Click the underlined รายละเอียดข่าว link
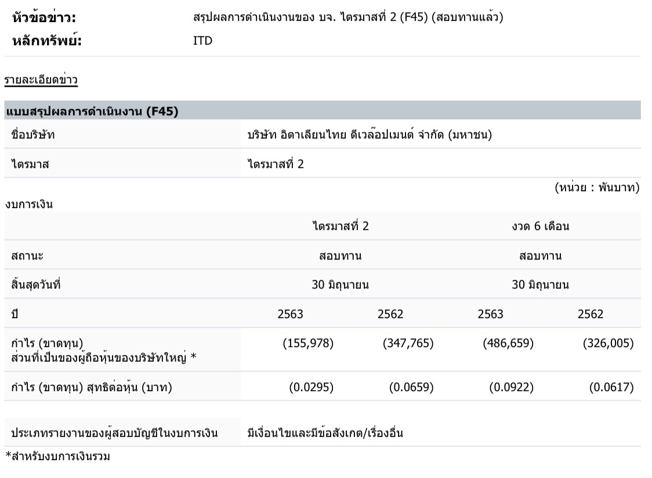 pyautogui.click(x=41, y=79)
